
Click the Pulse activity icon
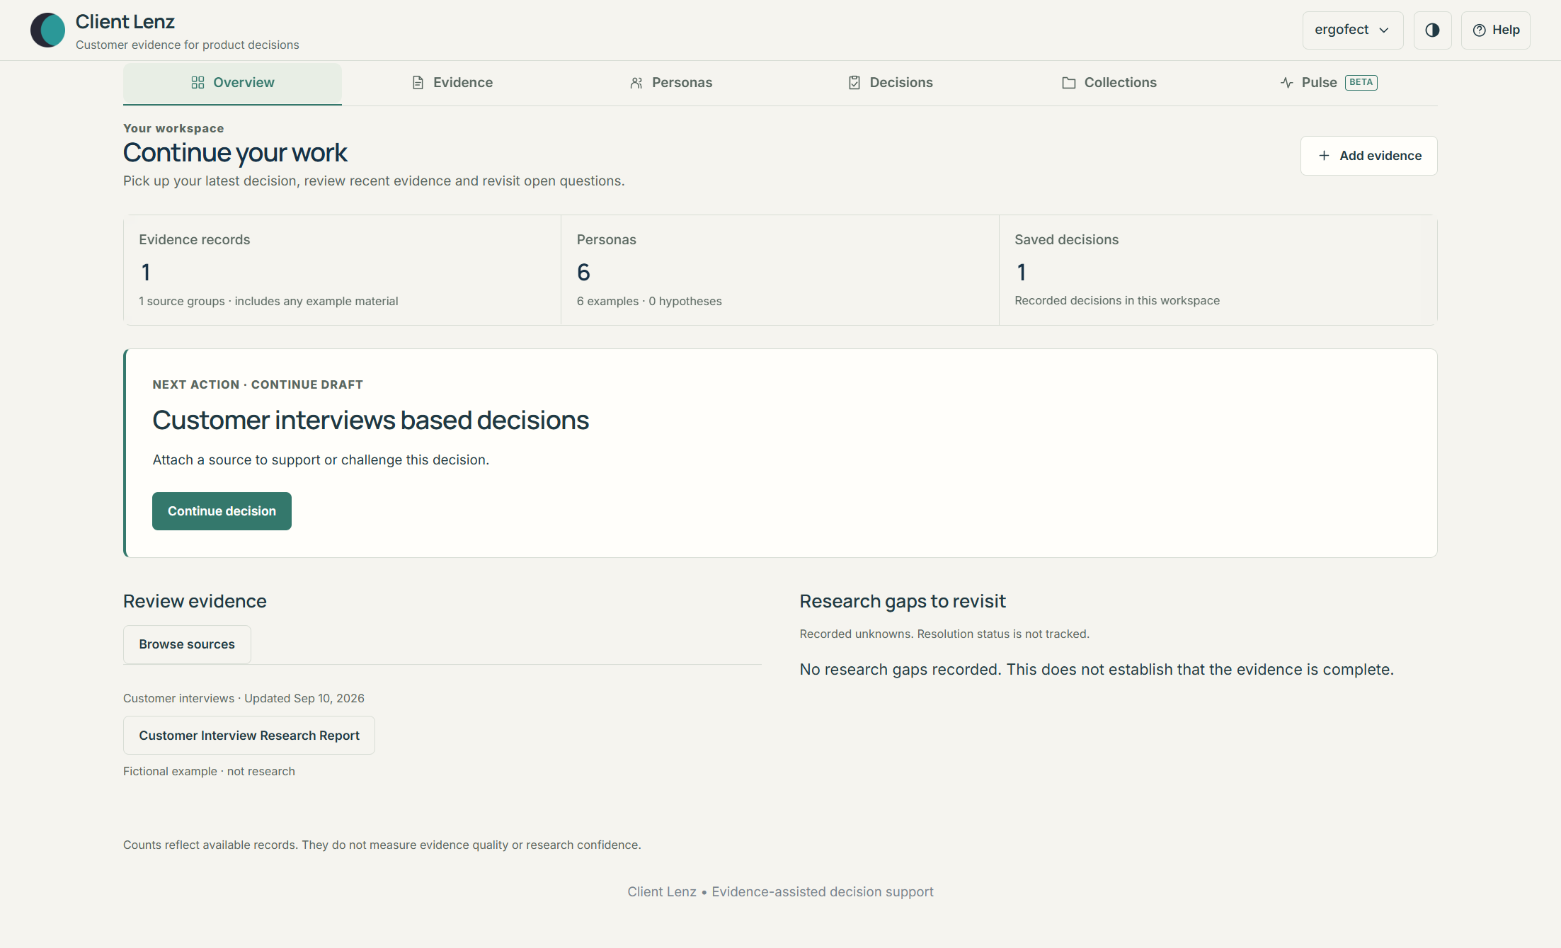coord(1286,83)
